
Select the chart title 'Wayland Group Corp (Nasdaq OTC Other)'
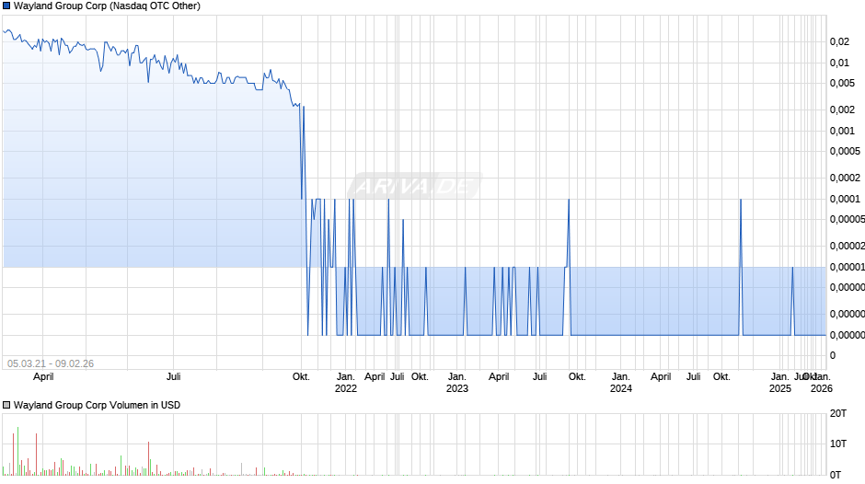click(x=107, y=6)
